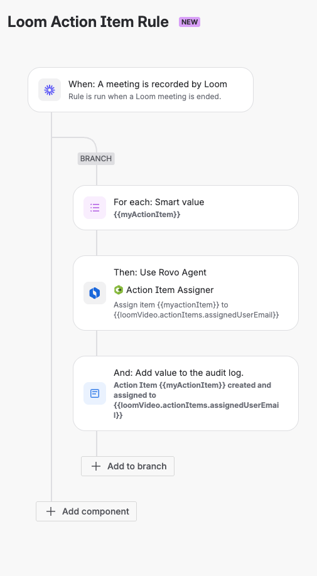The width and height of the screenshot is (317, 576).
Task: Click the Loom Action Item Rule title
Action: click(x=88, y=22)
